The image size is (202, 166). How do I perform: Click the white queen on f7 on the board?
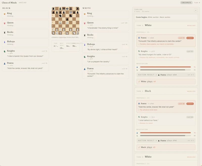click(x=71, y=12)
